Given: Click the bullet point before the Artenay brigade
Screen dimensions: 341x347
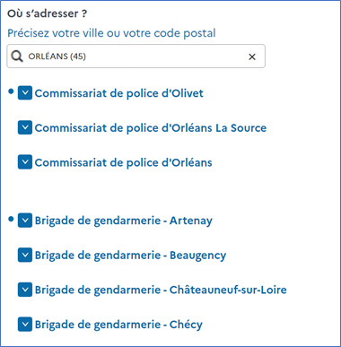Looking at the screenshot, I should 11,219.
